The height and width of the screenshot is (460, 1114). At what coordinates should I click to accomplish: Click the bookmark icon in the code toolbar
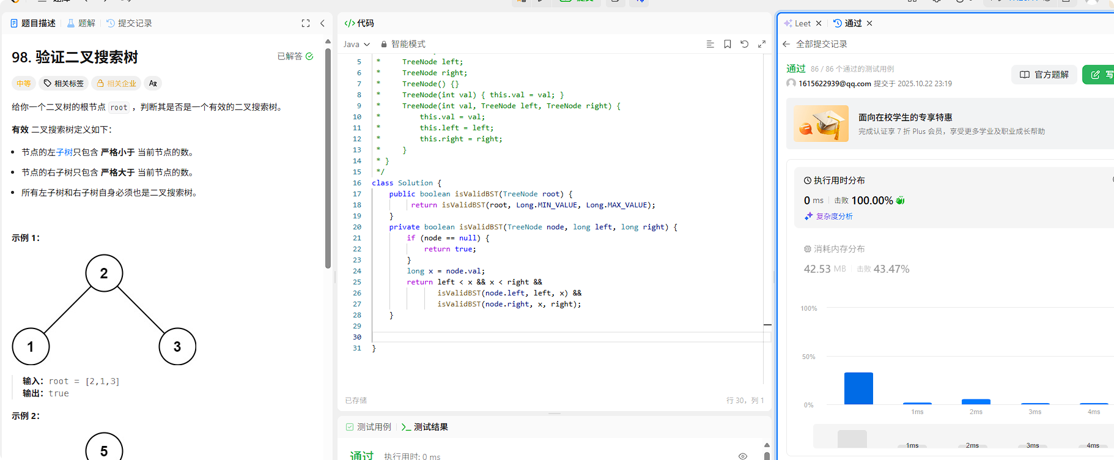728,44
